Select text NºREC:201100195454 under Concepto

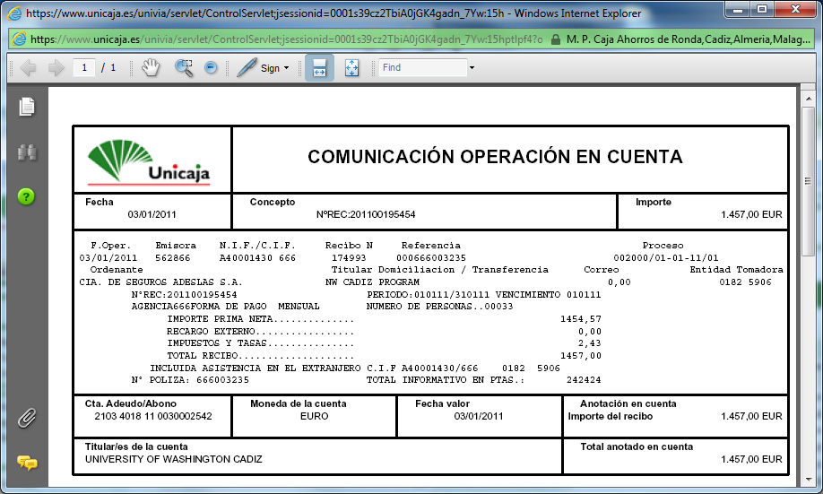pos(366,214)
